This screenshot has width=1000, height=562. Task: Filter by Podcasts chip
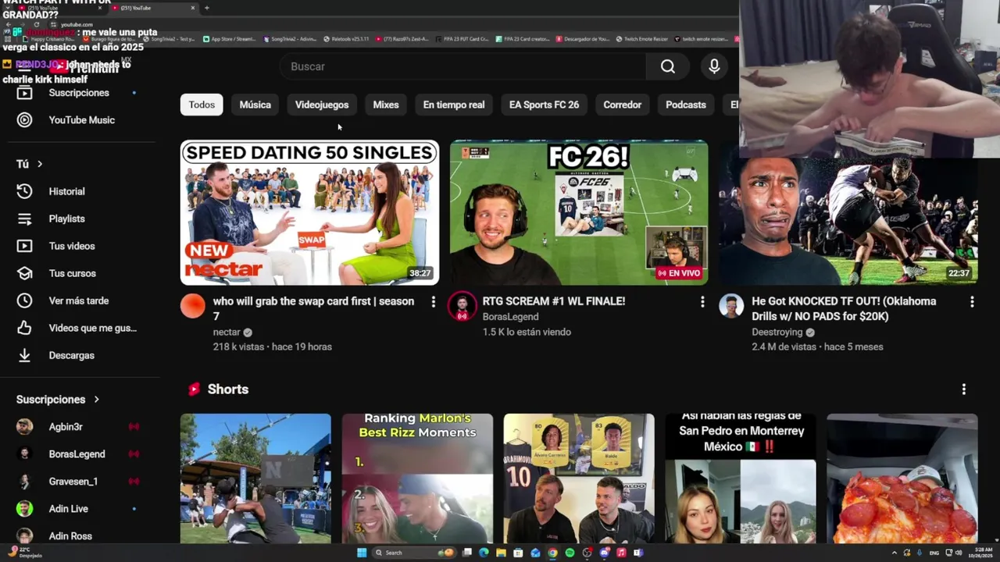point(686,105)
